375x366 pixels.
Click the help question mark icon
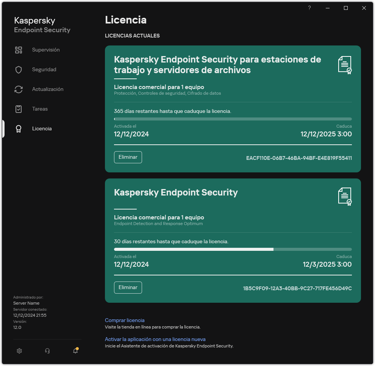point(309,8)
